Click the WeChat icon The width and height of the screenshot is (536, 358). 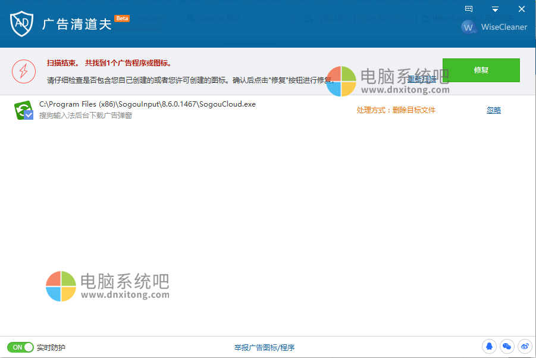[507, 346]
